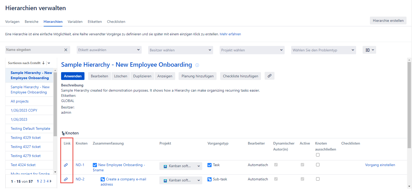Open the Kanban soft project dropdown for ND-1
Screen dimensions: 412x191
[181, 166]
